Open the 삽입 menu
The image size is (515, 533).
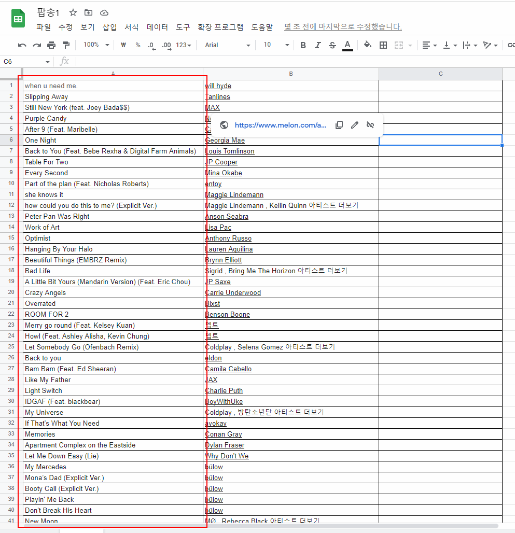tap(109, 27)
